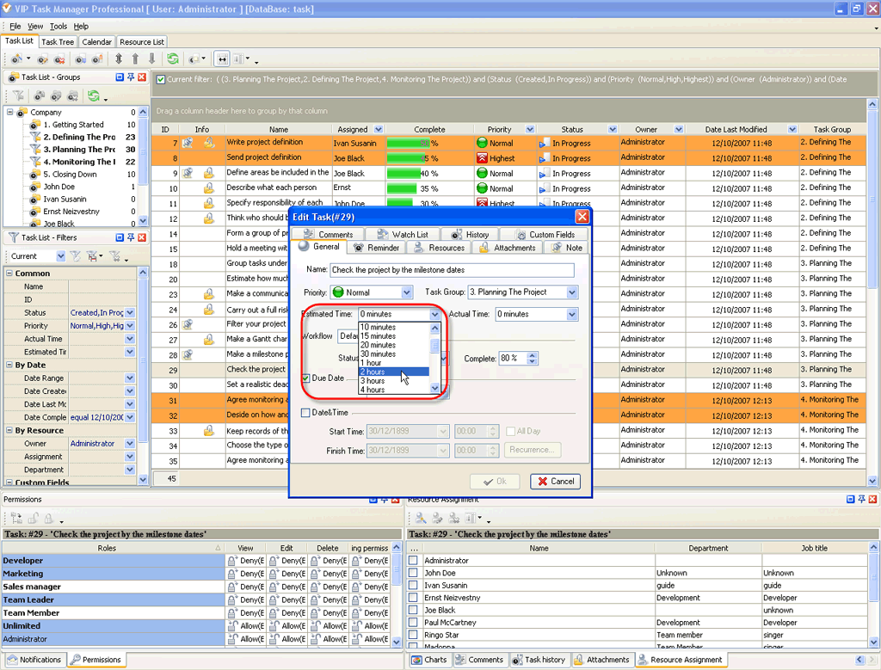Pin the Task List - Filters panel

click(x=131, y=237)
